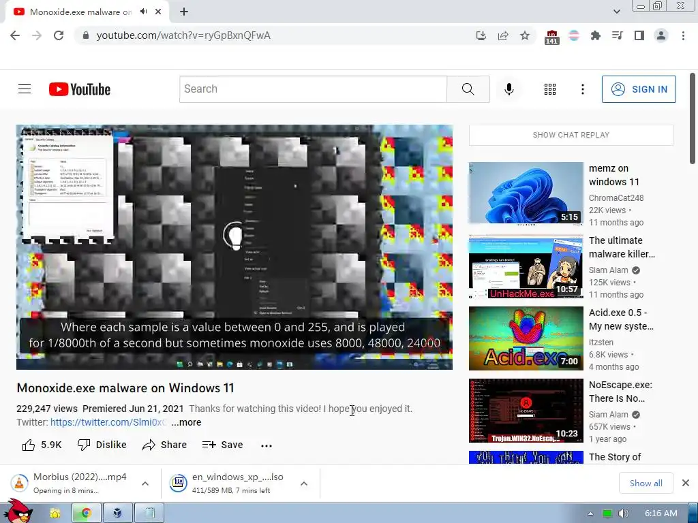Expand en_windows_xp iso download options
This screenshot has width=698, height=523.
tap(304, 484)
